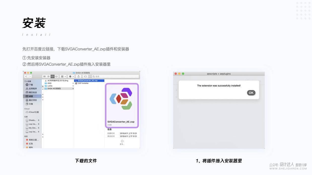Select the 红色 tag in sidebar

(x=29, y=144)
